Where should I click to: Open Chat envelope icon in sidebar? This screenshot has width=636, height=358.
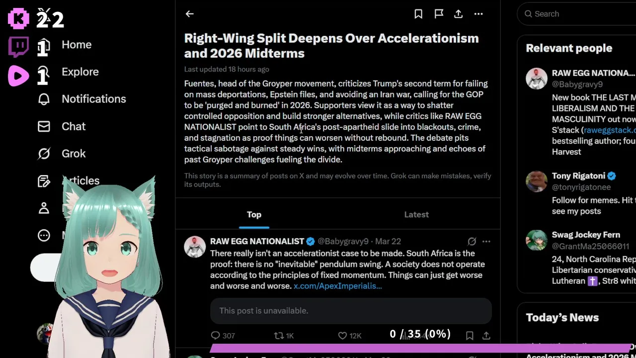coord(44,126)
